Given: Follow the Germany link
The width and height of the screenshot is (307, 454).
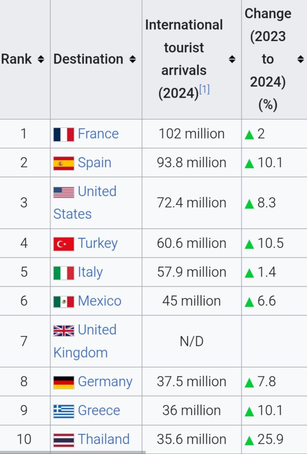Looking at the screenshot, I should point(105,382).
